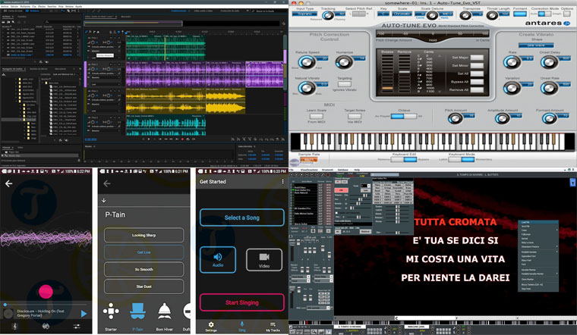Select the Starter preset icon
577x335 pixels.
pyautogui.click(x=111, y=312)
